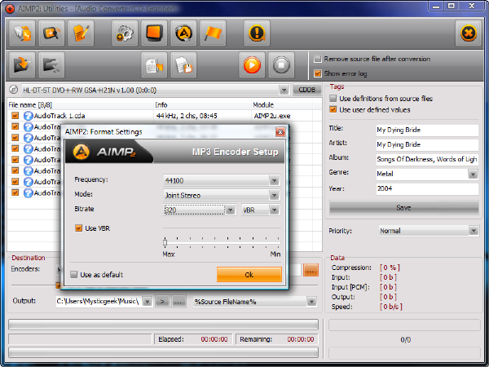Click the AIMP2 logo in encoder dialog

point(105,152)
